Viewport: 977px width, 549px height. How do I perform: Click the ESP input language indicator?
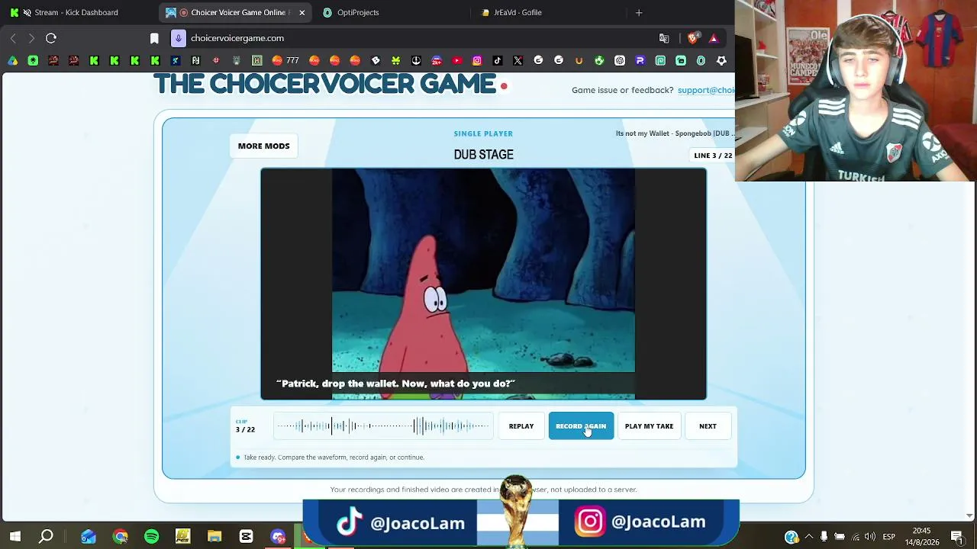889,537
